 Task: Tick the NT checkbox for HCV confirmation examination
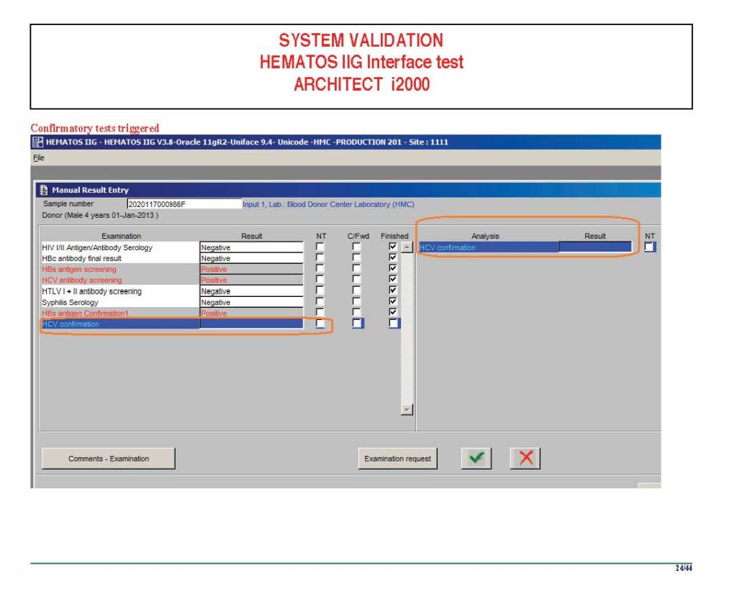320,324
